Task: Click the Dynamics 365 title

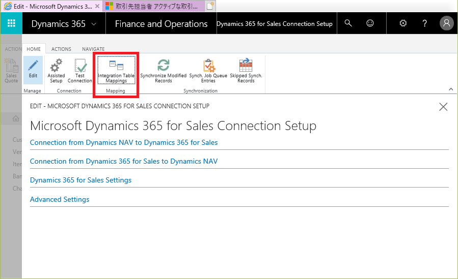Action: click(58, 23)
